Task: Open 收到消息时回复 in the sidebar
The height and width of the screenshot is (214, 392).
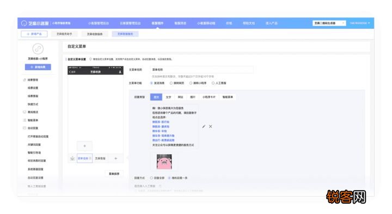Action: pyautogui.click(x=37, y=161)
